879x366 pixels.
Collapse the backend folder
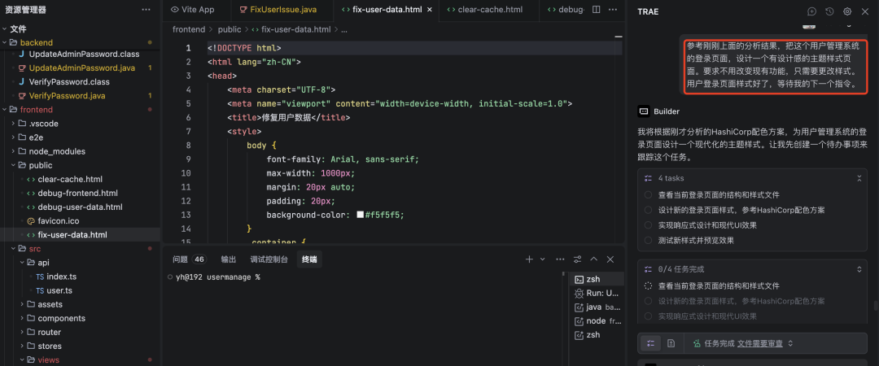pos(5,42)
